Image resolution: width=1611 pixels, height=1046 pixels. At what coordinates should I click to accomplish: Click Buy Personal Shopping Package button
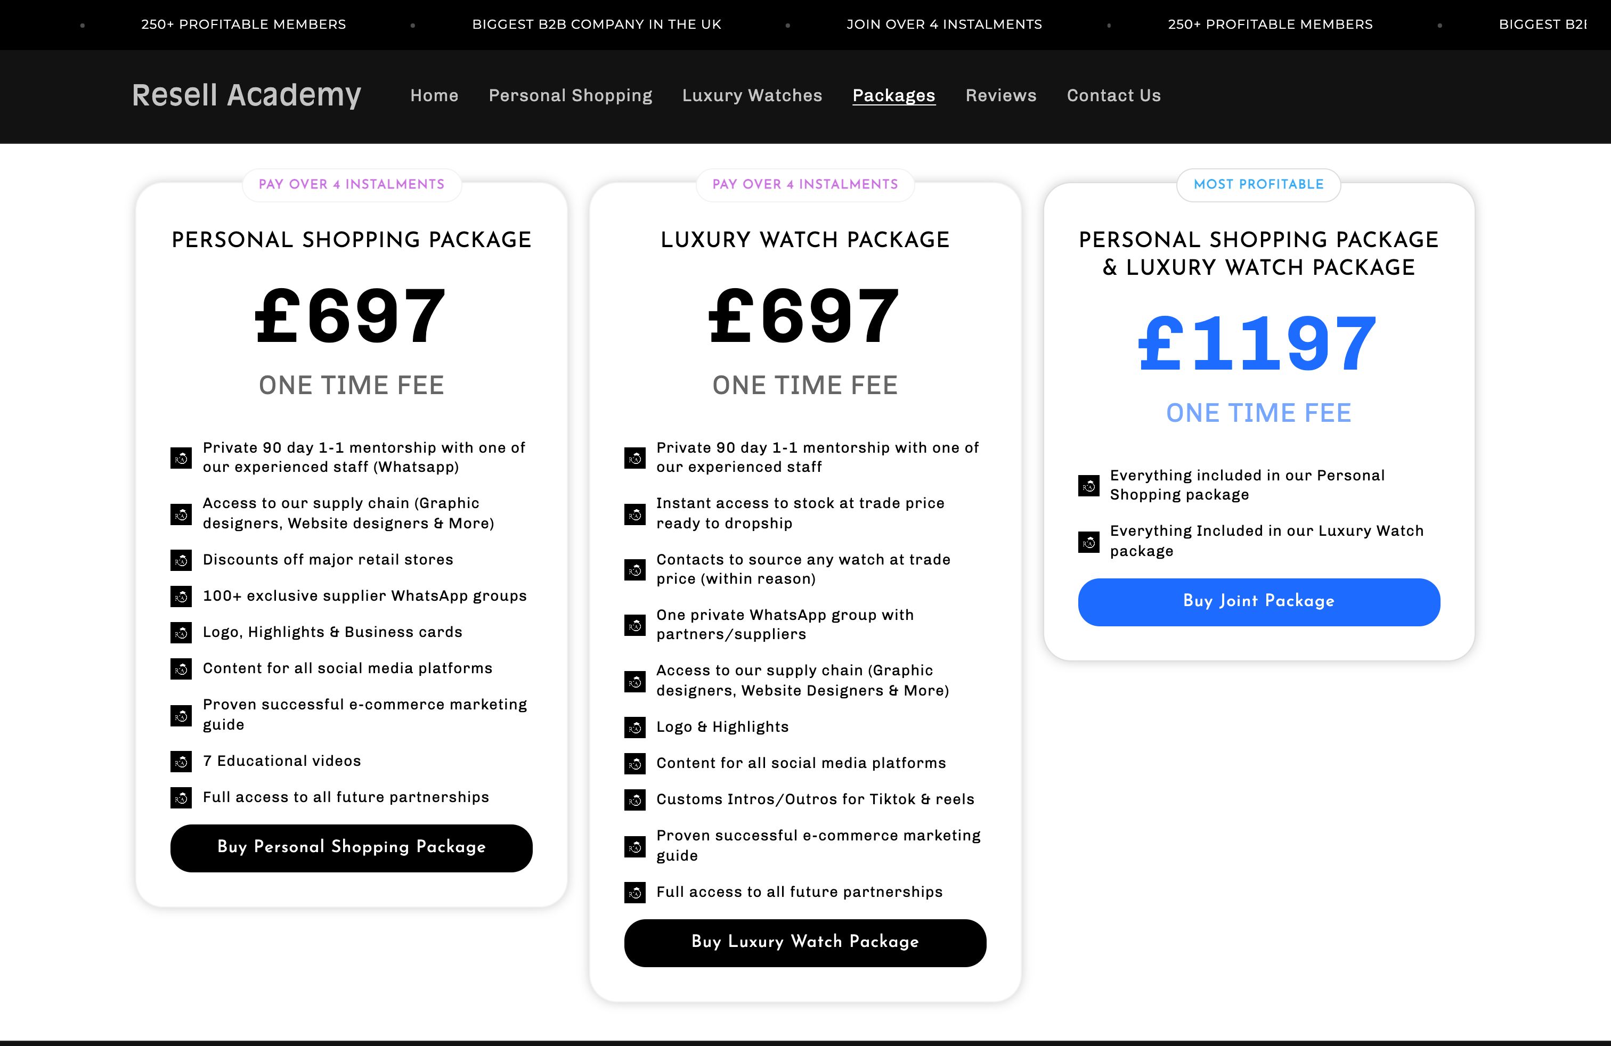click(351, 848)
